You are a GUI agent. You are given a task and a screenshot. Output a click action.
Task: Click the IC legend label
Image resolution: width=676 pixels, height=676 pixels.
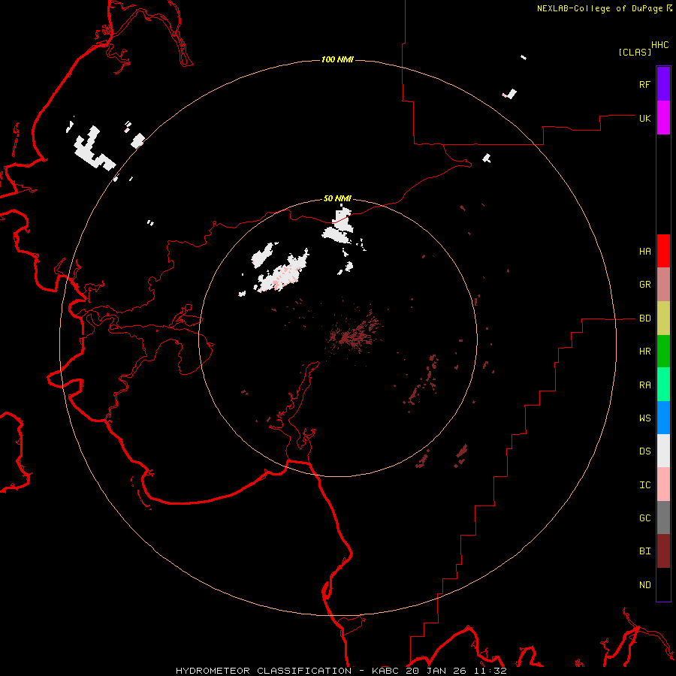[x=644, y=485]
